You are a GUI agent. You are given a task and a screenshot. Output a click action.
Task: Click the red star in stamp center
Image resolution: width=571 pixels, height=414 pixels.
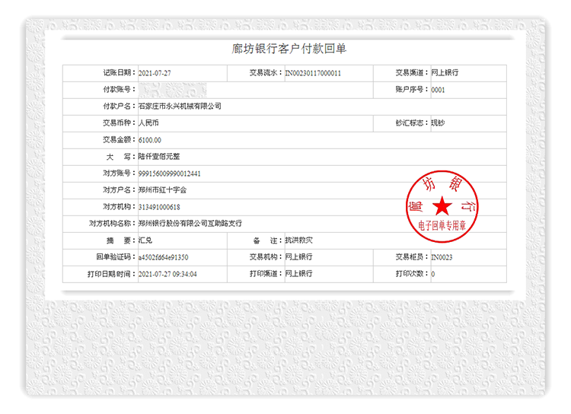[441, 205]
